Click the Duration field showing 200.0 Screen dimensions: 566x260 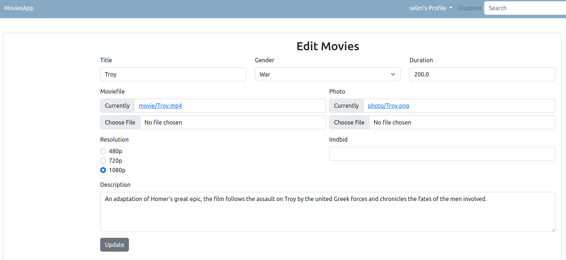(x=482, y=74)
